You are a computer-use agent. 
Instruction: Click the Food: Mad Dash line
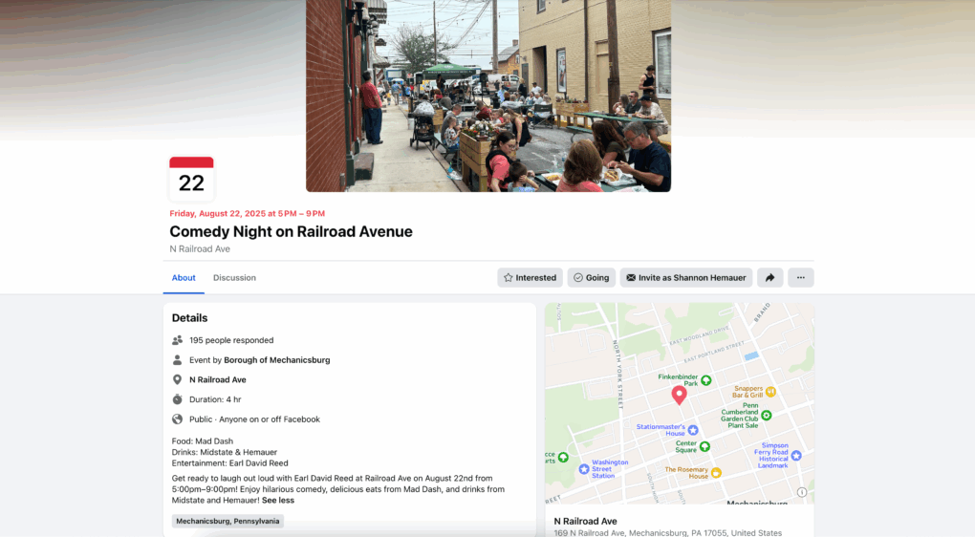coord(202,441)
